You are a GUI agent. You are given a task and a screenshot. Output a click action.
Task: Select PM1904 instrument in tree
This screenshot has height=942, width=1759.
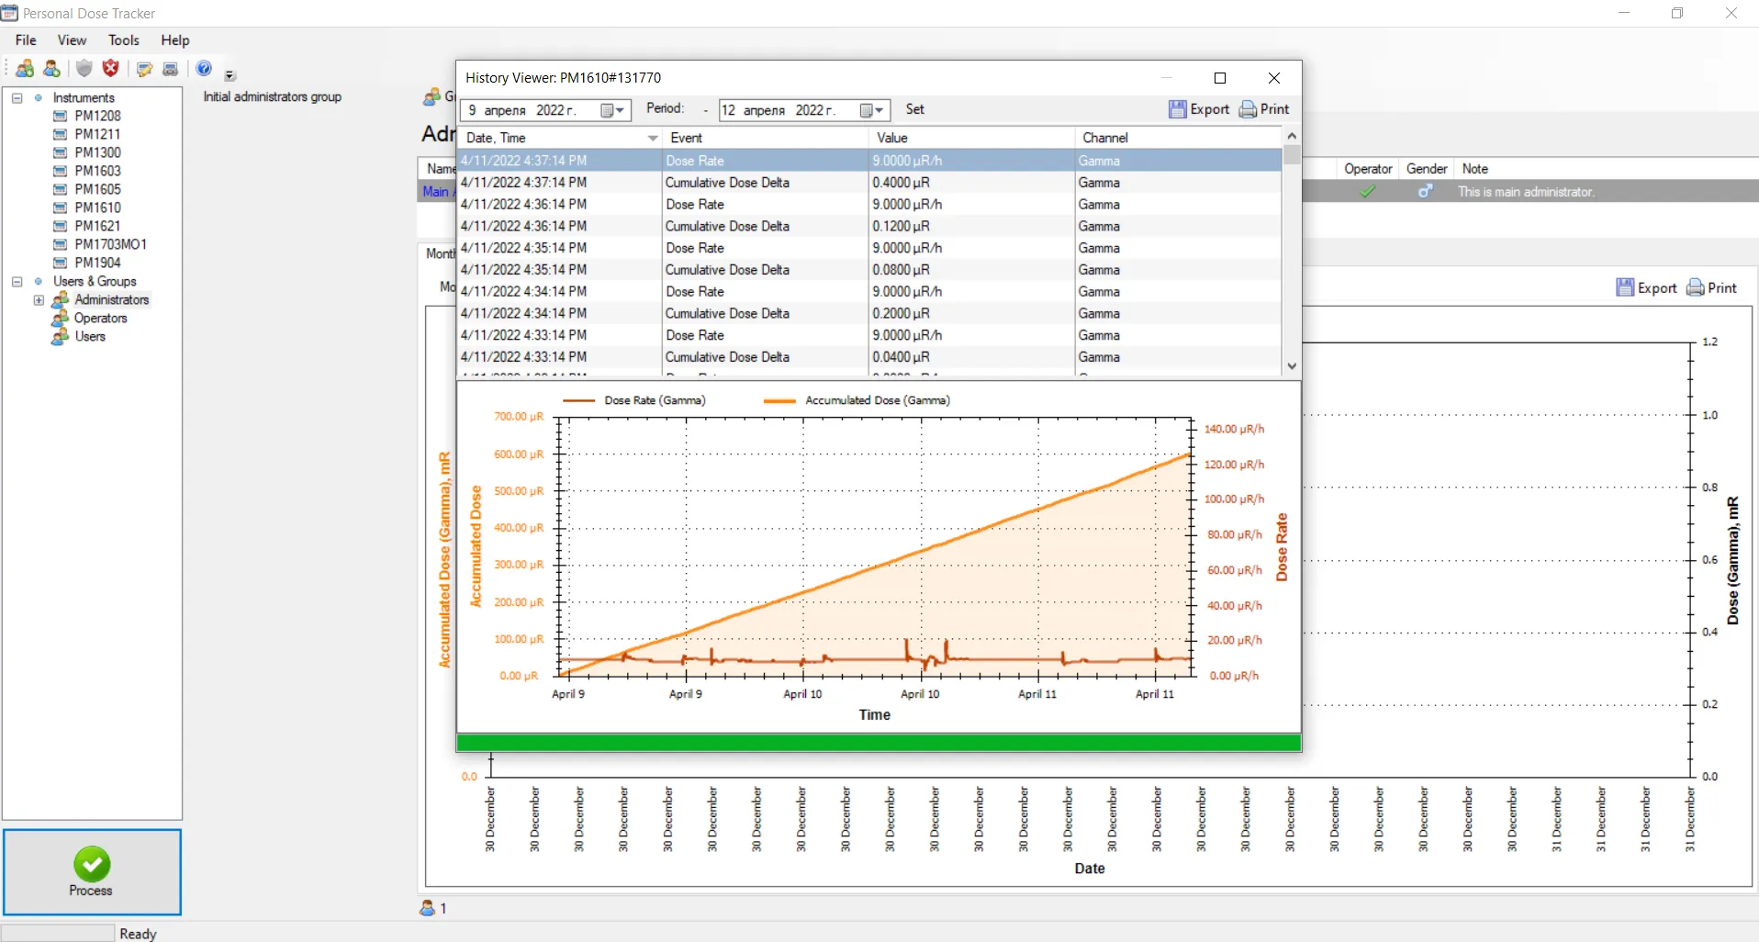click(97, 263)
